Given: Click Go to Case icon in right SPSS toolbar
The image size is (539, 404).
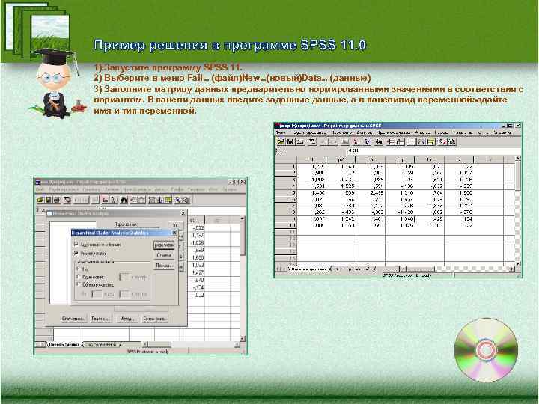Looking at the screenshot, I should pos(356,141).
